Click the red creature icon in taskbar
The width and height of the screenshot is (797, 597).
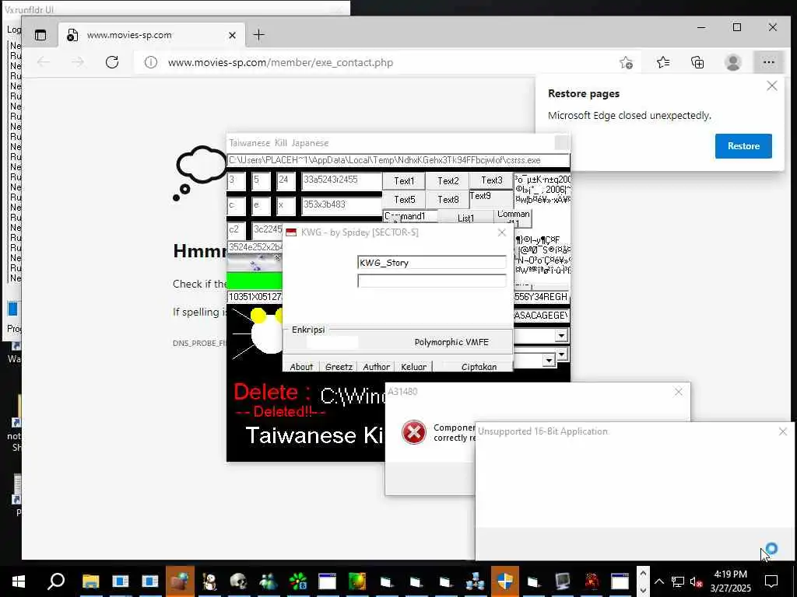pos(592,581)
